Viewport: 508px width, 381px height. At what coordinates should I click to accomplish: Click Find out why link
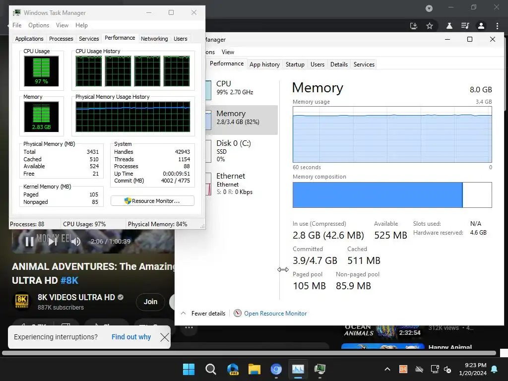131,337
